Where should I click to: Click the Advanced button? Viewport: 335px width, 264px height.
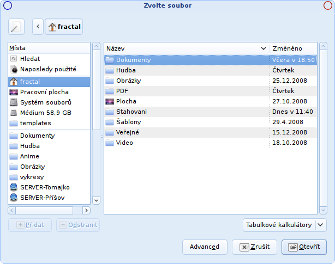(205, 247)
